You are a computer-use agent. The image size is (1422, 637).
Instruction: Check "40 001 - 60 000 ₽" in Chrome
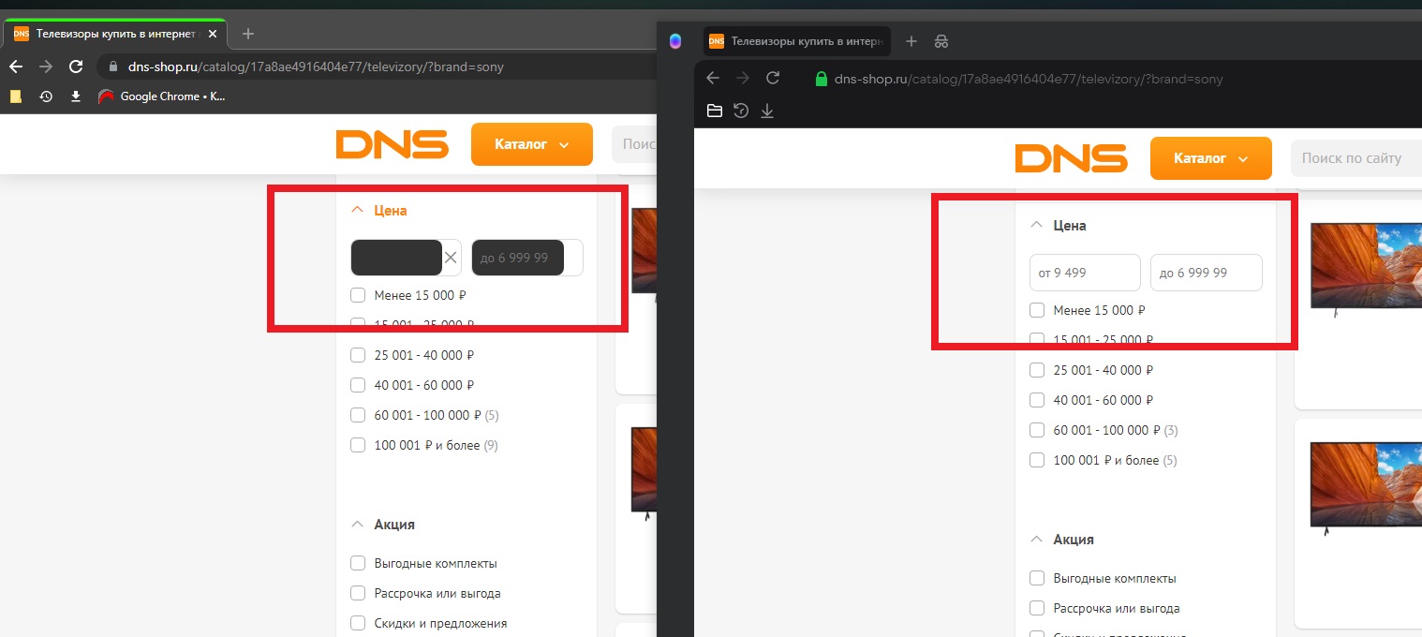click(x=358, y=385)
